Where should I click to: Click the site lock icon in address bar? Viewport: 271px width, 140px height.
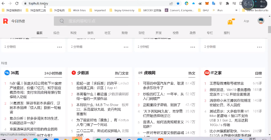click(x=25, y=3)
